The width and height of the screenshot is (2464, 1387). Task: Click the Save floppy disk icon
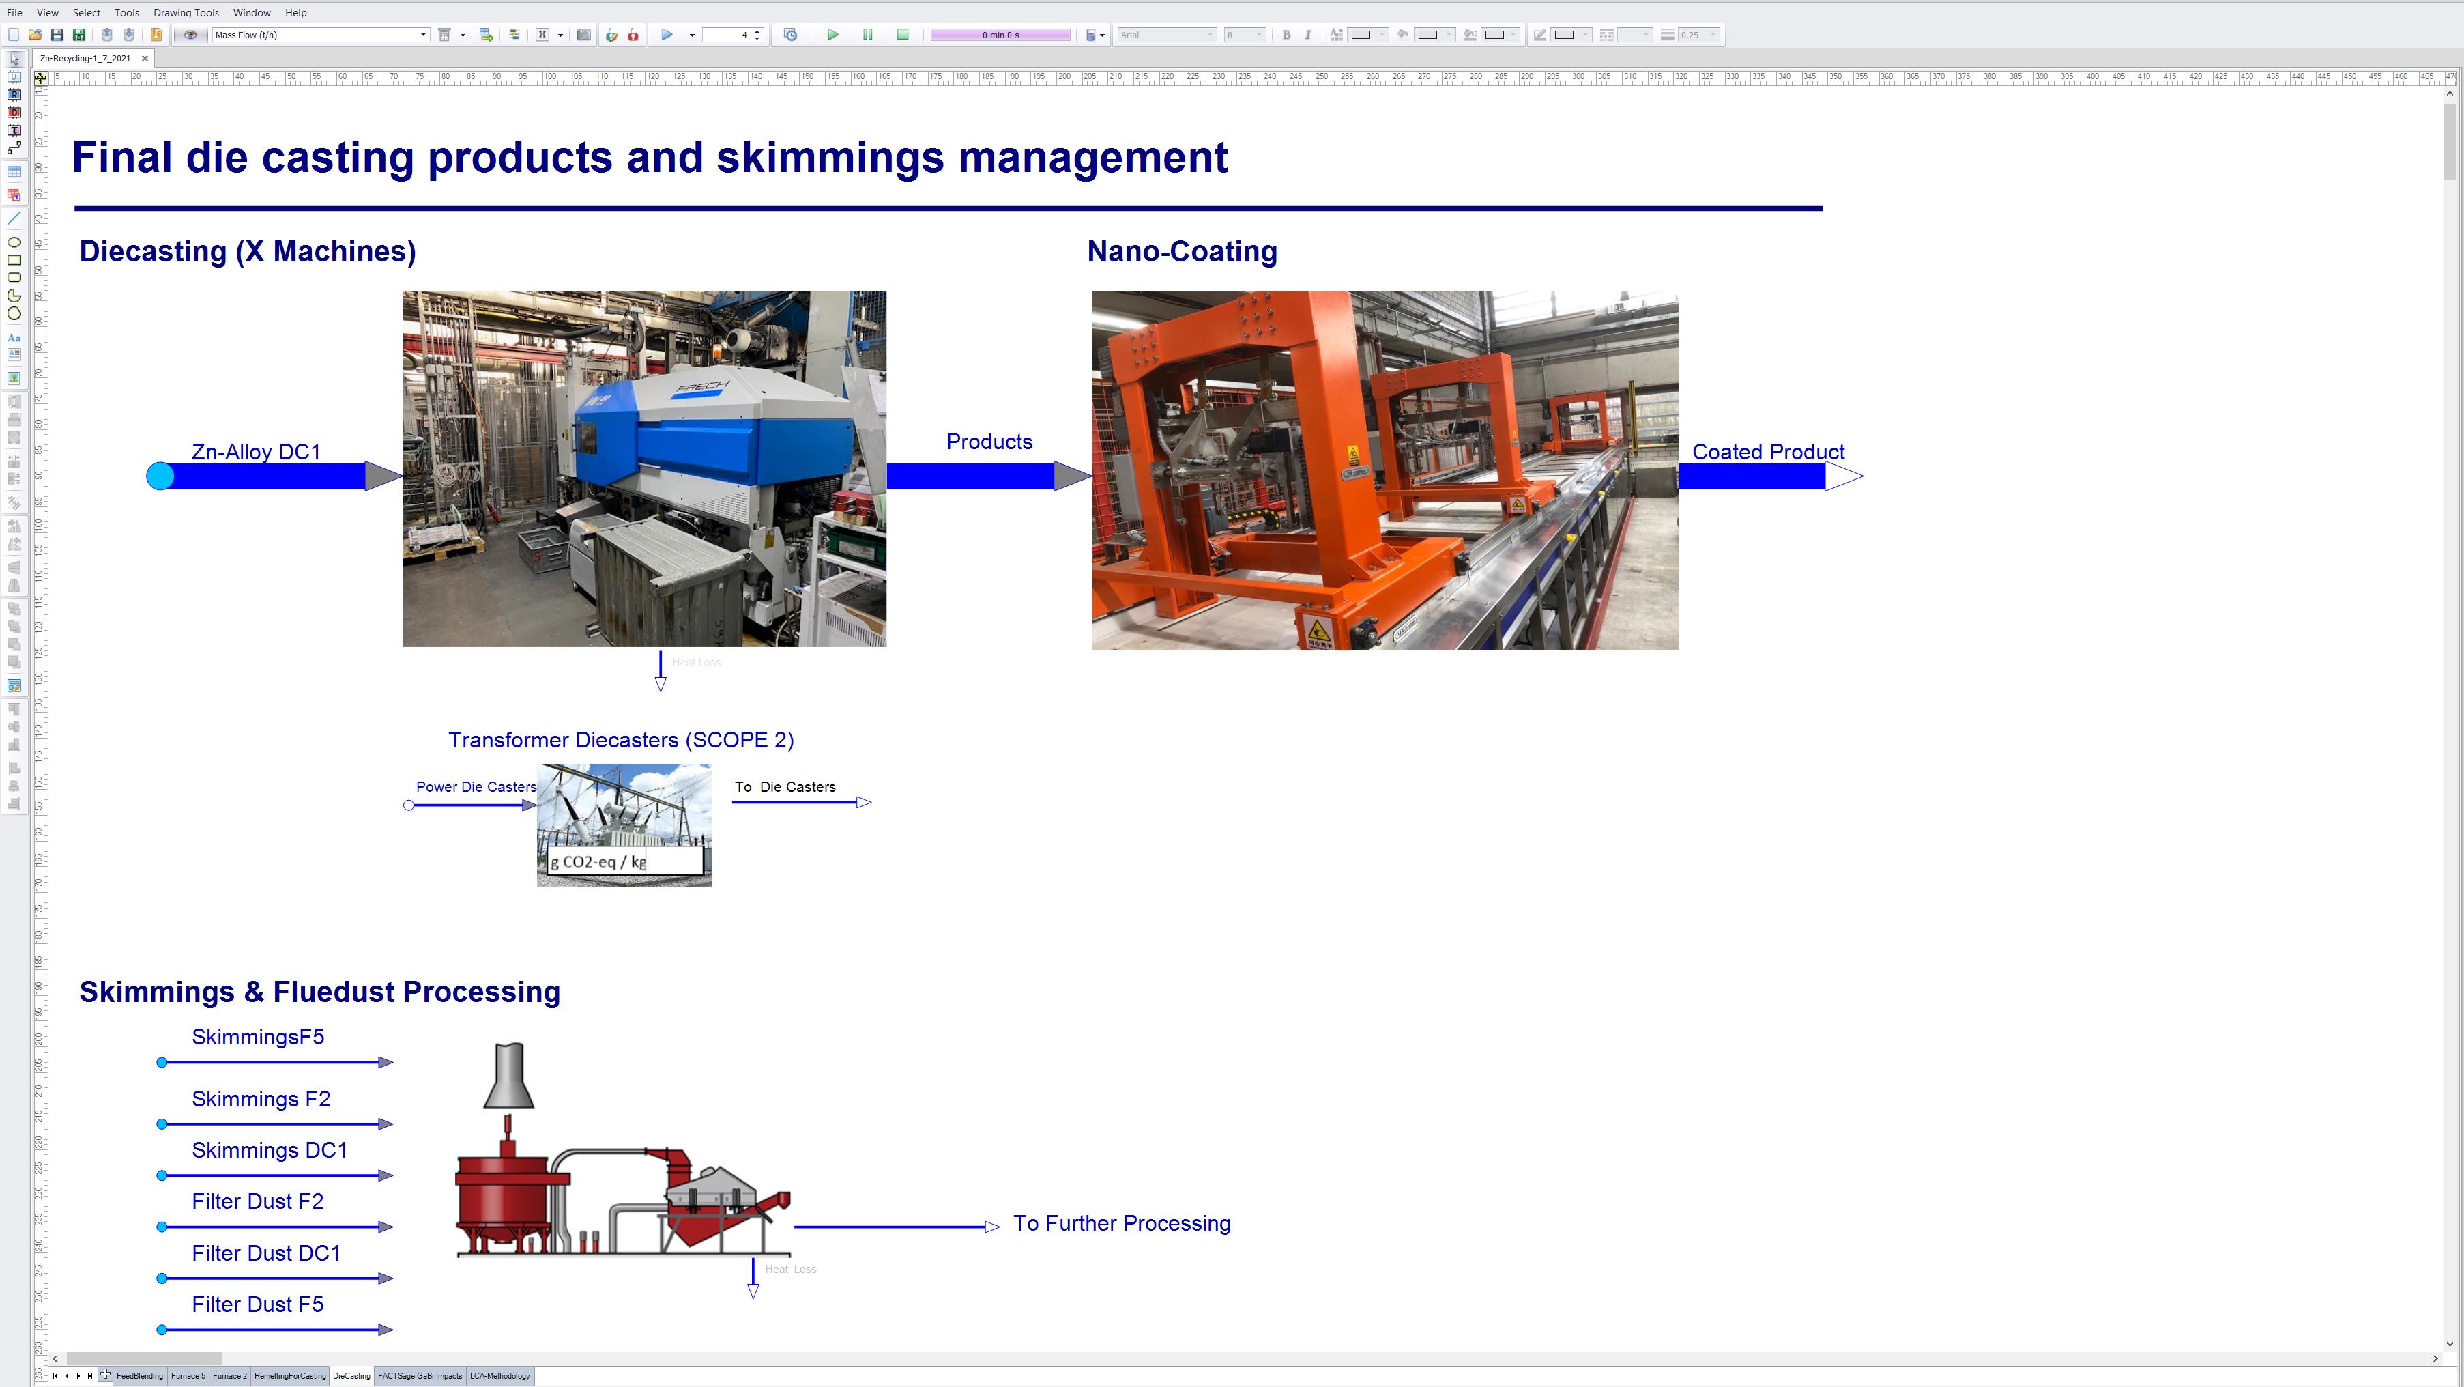[57, 35]
